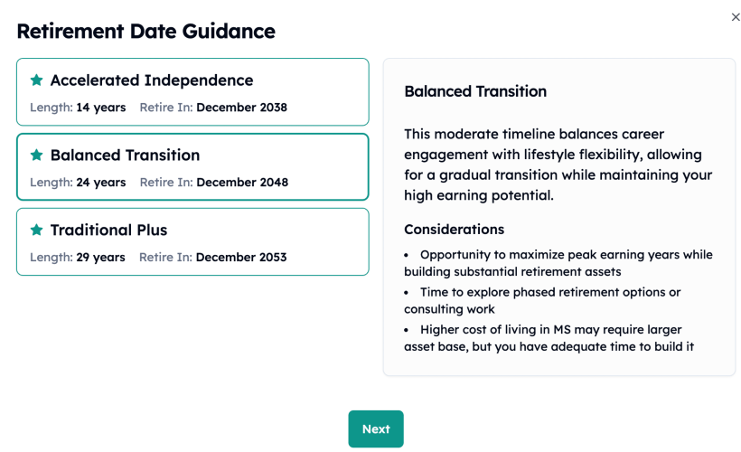Click the 14 years length value

pyautogui.click(x=100, y=108)
